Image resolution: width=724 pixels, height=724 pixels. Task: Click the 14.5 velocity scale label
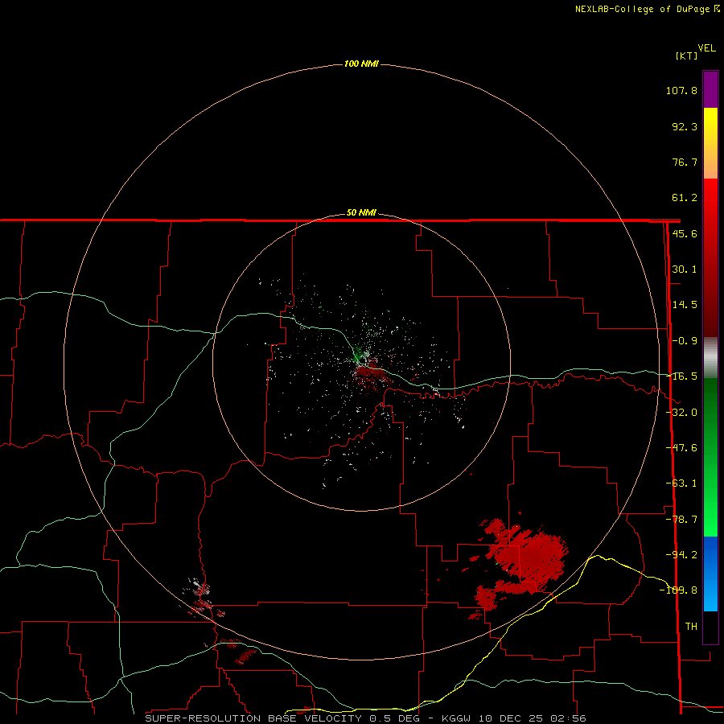tap(685, 305)
